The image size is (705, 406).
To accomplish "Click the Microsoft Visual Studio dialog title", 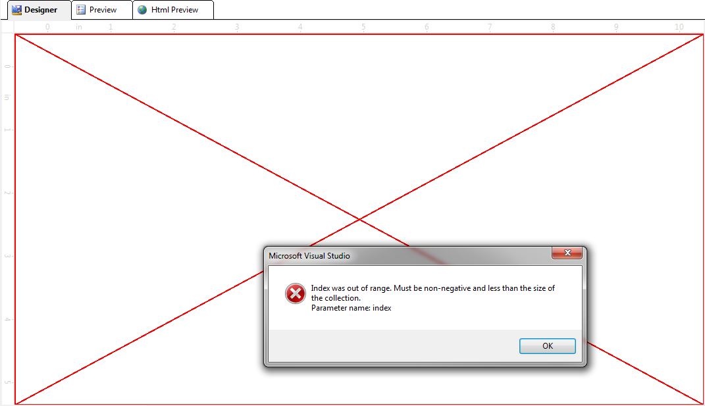I will coord(309,256).
